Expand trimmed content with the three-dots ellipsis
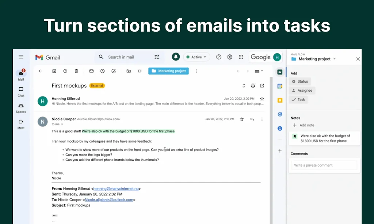This screenshot has height=224, width=374. click(54, 216)
